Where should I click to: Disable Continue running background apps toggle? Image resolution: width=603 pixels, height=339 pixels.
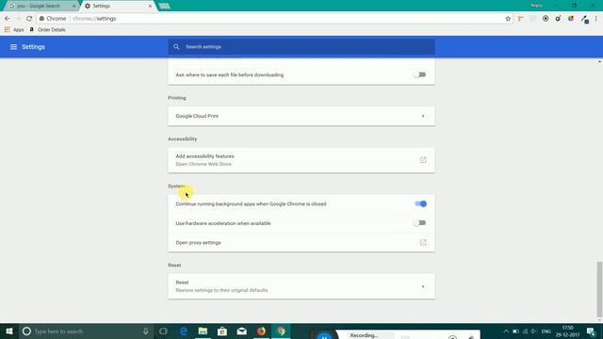421,203
